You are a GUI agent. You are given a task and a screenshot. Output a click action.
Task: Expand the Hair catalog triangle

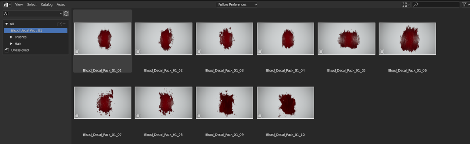tap(11, 44)
